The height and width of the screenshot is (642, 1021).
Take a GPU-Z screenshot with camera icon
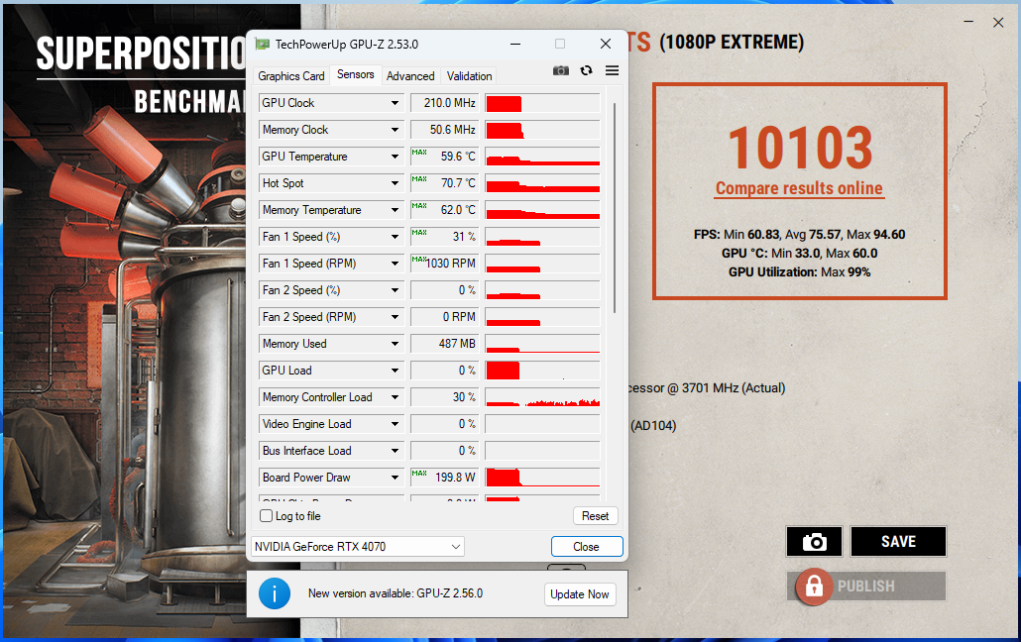pos(561,70)
